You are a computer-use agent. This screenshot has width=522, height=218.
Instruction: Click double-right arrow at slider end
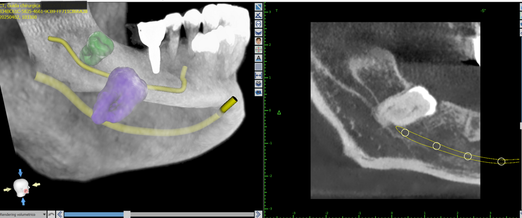(258, 214)
